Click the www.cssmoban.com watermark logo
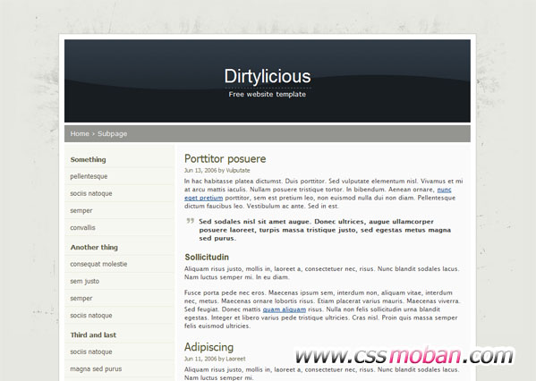Image resolution: width=536 pixels, height=381 pixels. click(404, 355)
